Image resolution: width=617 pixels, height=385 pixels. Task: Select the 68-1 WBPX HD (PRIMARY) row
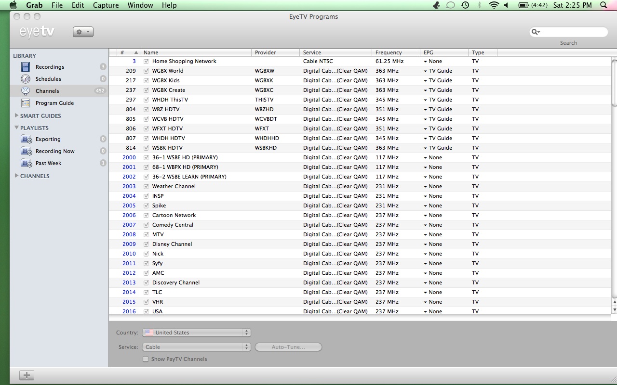coord(360,167)
